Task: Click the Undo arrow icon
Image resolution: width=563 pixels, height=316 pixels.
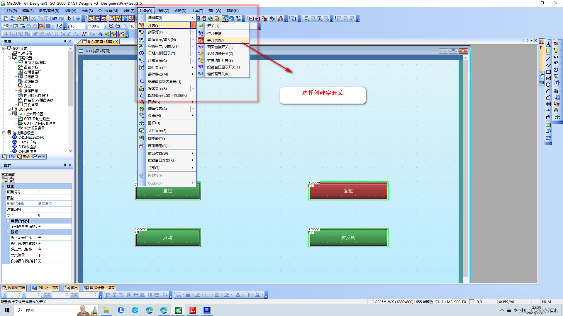Action: pos(55,19)
